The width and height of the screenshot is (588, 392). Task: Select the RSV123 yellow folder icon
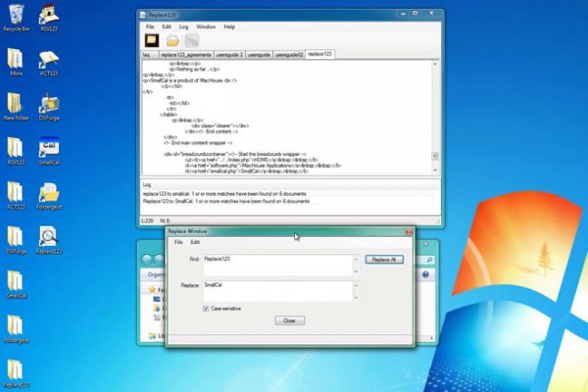[16, 151]
